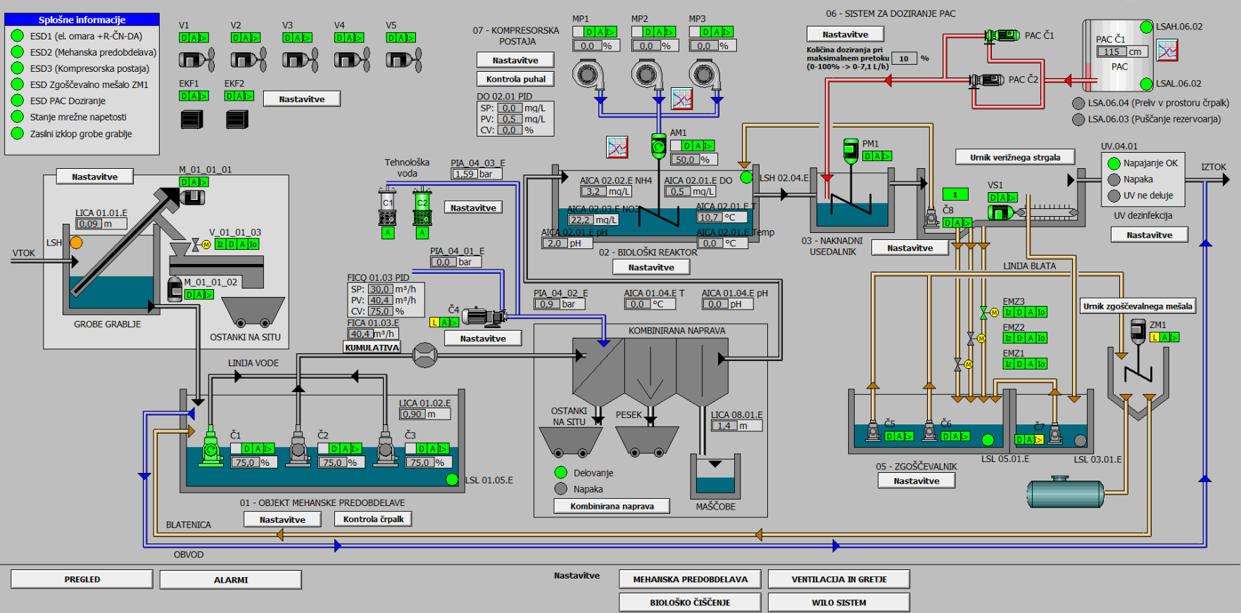
Task: Open VENTILACIJA IN GRETJE page
Action: point(838,579)
